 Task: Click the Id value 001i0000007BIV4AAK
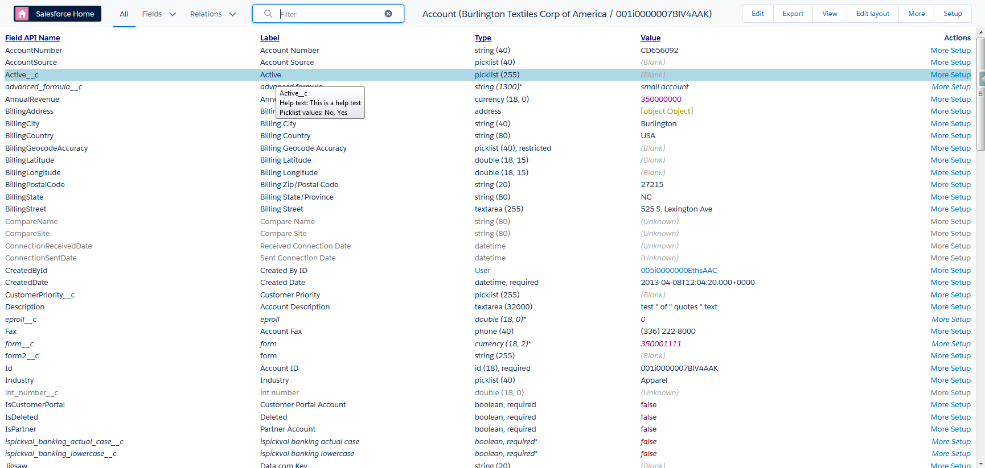tap(679, 368)
